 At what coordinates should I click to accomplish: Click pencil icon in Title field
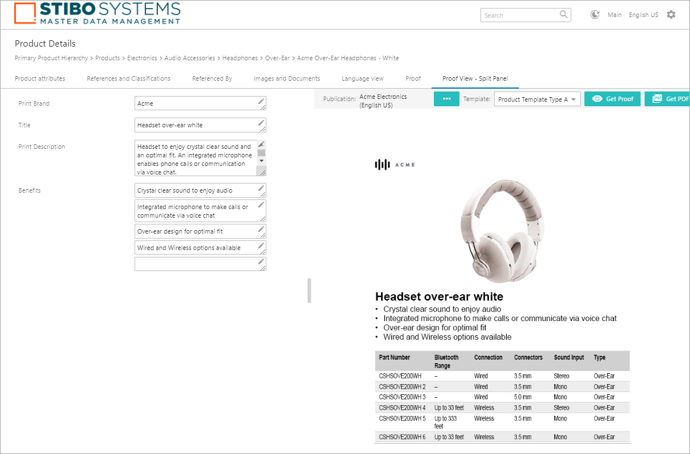pyautogui.click(x=261, y=123)
